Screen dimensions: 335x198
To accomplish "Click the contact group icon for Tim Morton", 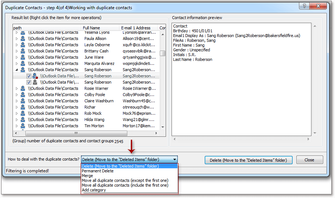I will pos(23,126).
